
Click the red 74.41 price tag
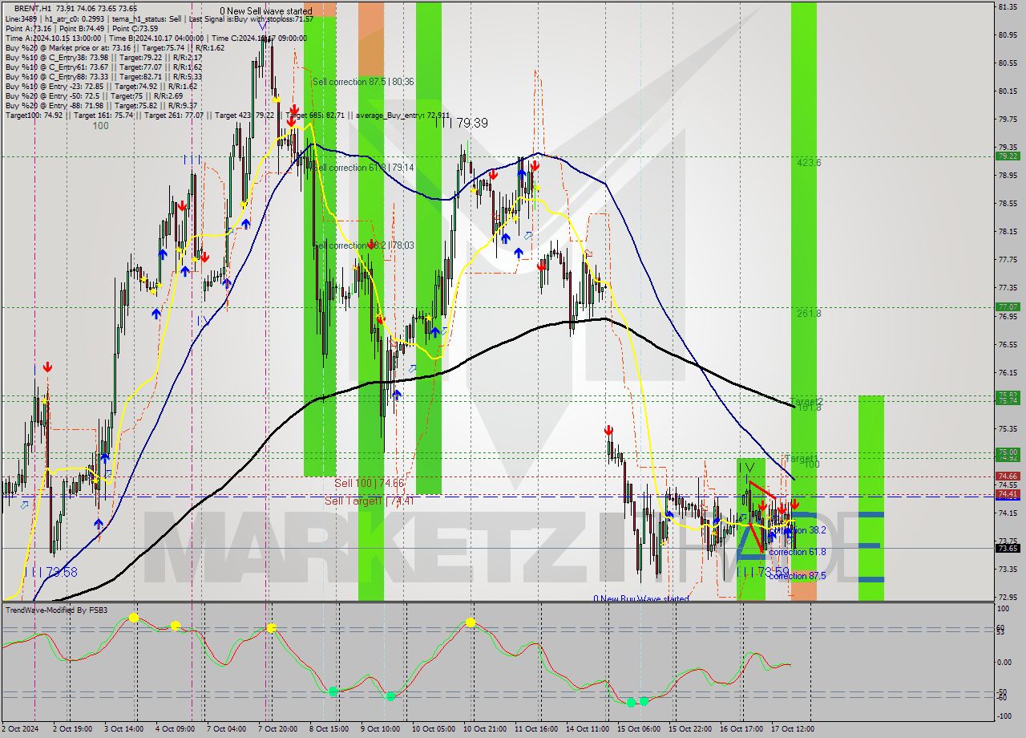[1007, 494]
